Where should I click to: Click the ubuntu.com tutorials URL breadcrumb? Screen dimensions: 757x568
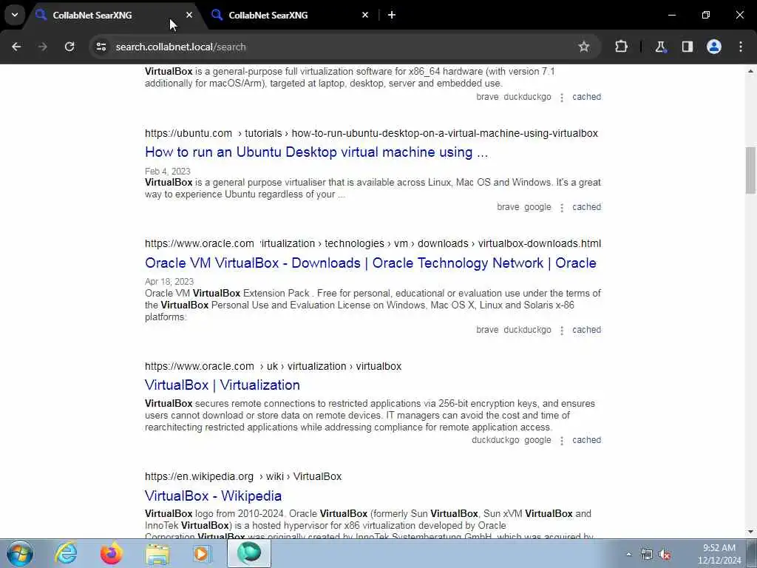click(371, 133)
